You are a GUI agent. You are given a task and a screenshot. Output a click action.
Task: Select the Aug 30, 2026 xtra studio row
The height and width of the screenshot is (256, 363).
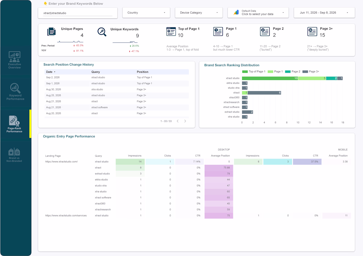tap(117, 90)
